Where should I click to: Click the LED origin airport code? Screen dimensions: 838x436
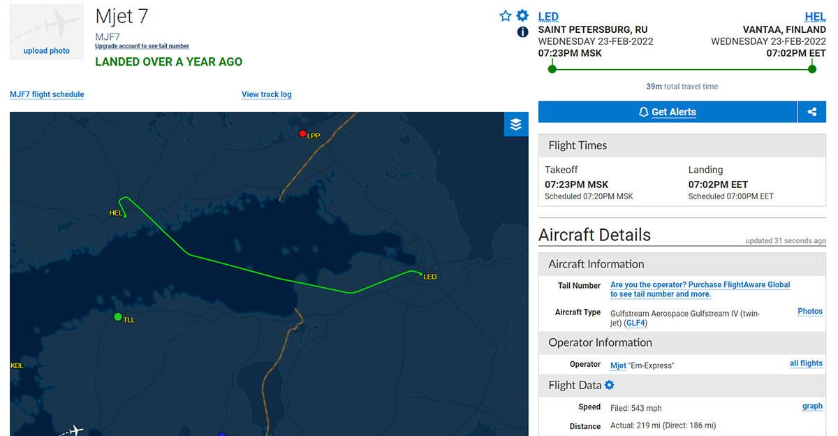[x=548, y=17]
